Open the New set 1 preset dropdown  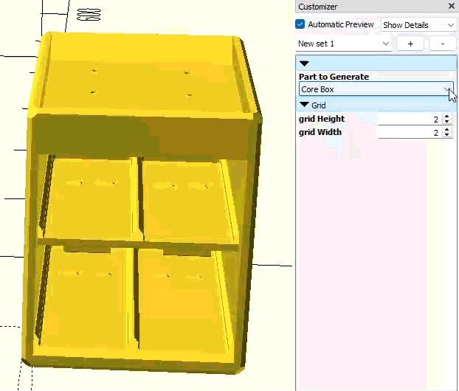tap(344, 44)
